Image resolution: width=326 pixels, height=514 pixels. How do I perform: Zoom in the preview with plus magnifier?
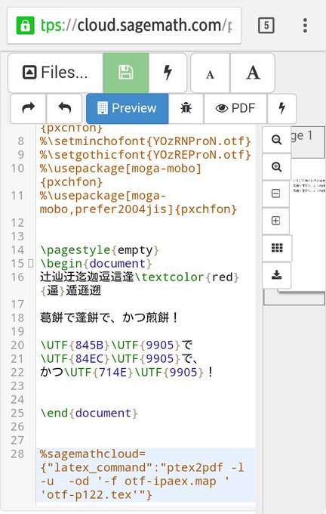point(277,167)
